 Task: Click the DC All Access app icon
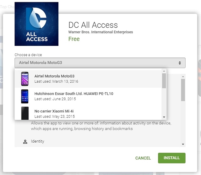pos(36,24)
